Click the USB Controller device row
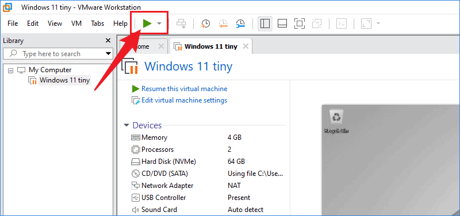460x216 pixels. point(208,198)
